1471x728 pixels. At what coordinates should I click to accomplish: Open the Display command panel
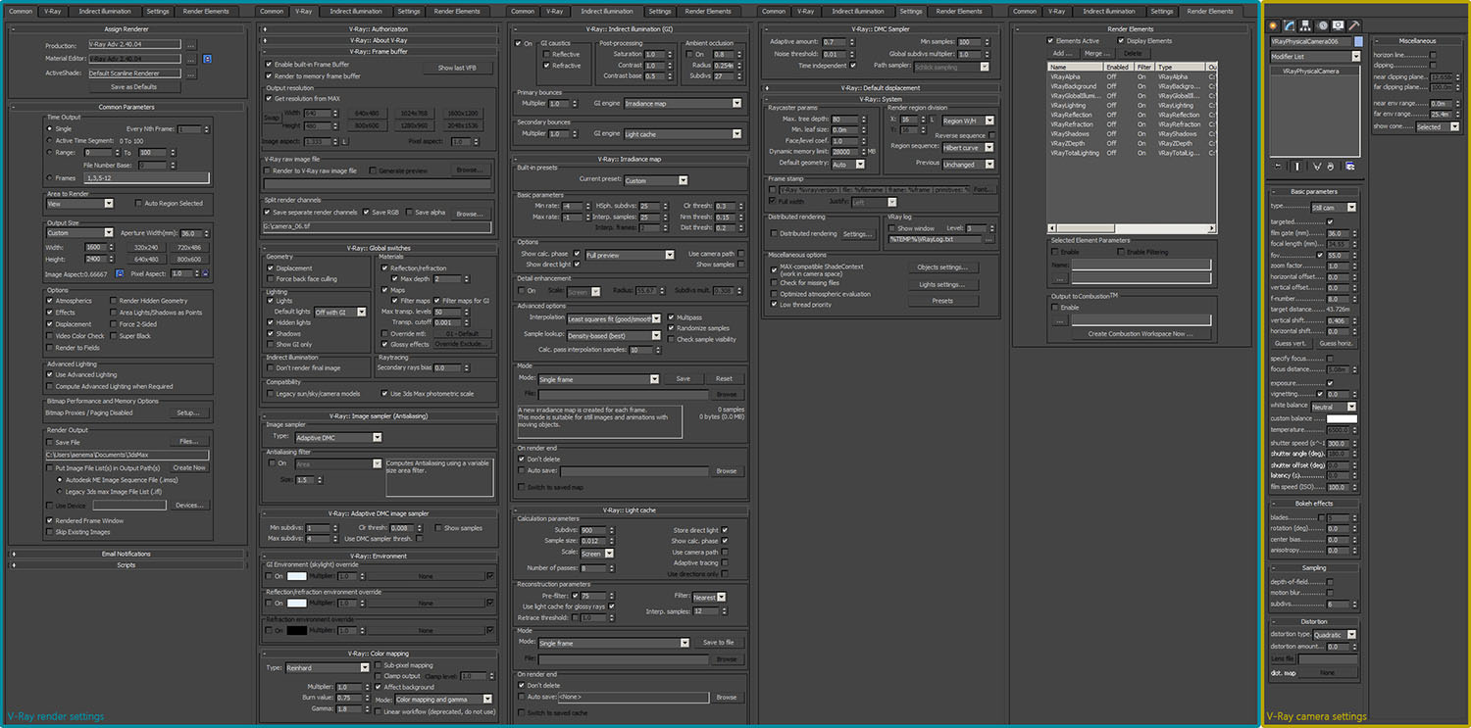tap(1338, 24)
